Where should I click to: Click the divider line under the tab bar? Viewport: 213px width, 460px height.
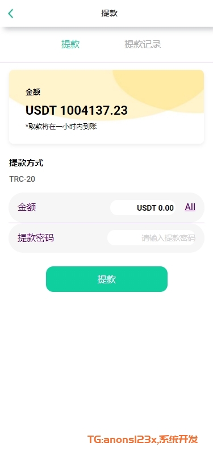pyautogui.click(x=107, y=62)
